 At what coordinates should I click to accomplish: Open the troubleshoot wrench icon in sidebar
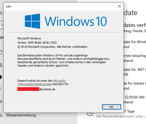1,102
